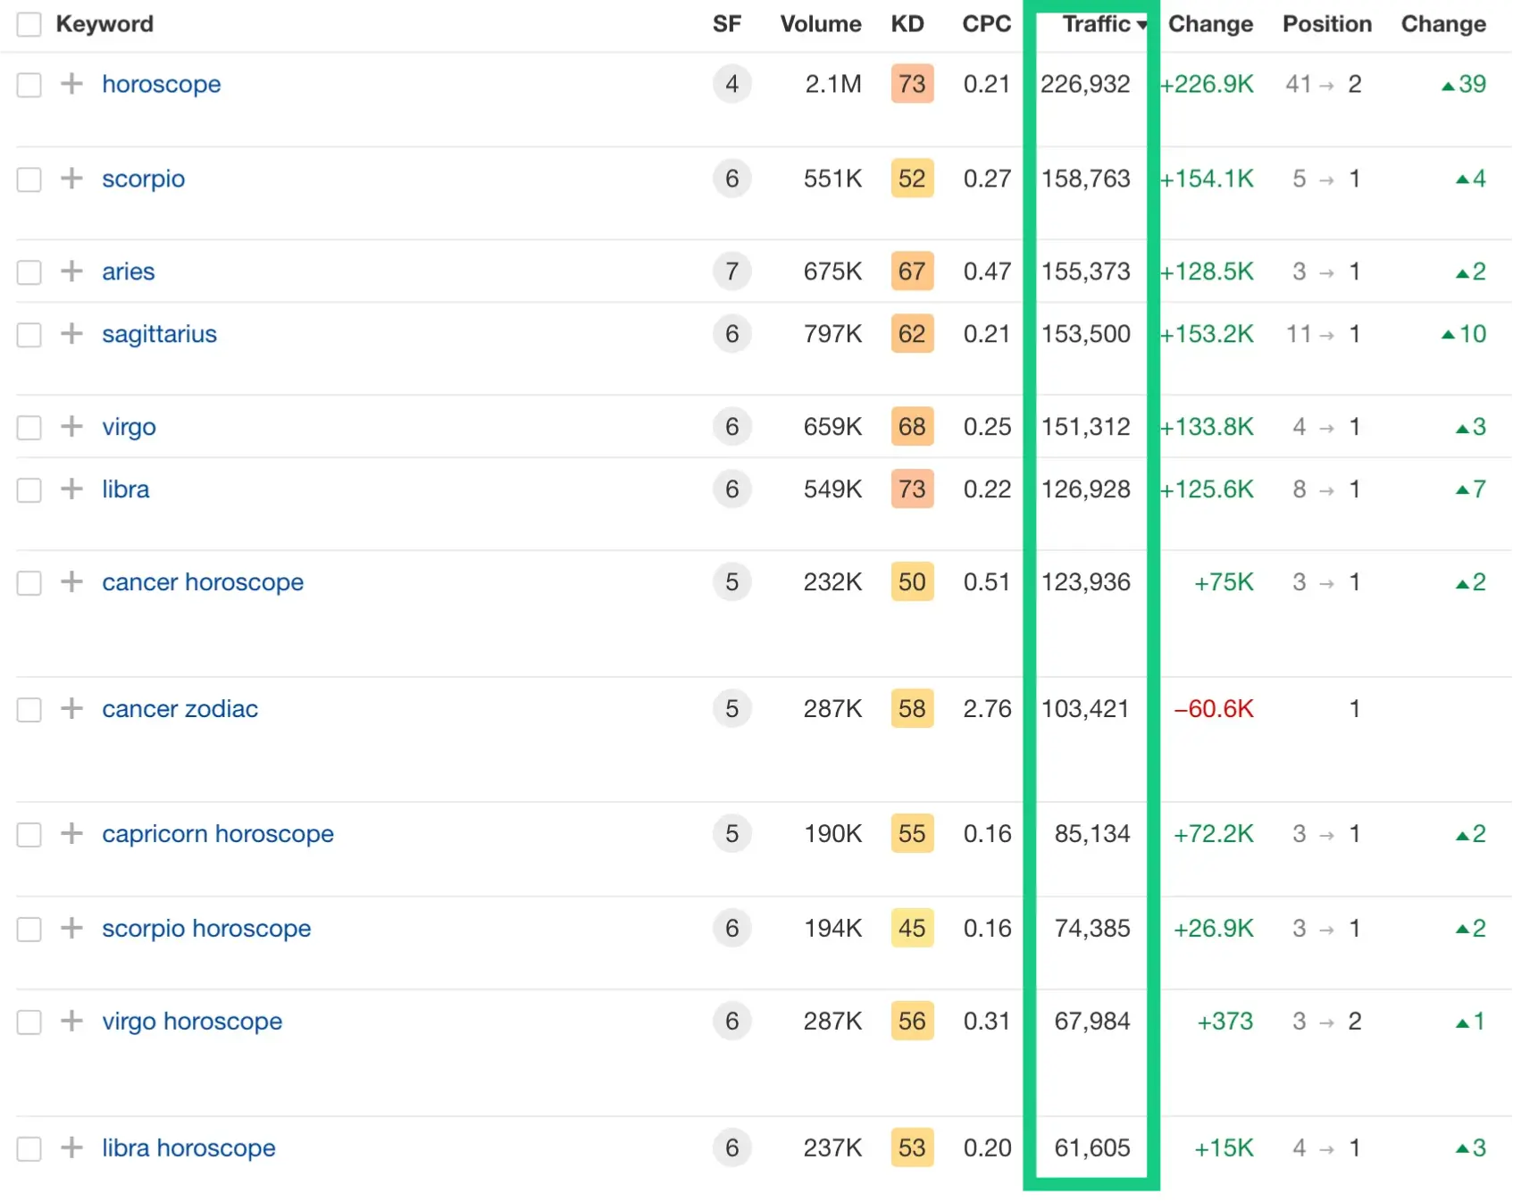Click KD score 73 for horoscope
The image size is (1513, 1202).
pos(912,84)
